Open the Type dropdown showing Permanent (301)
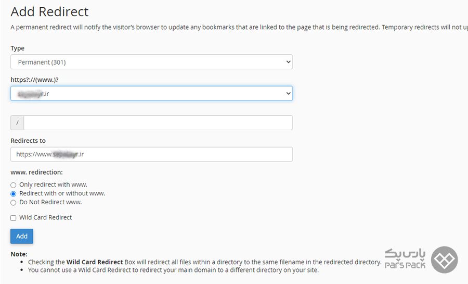468x284 pixels. click(x=152, y=62)
